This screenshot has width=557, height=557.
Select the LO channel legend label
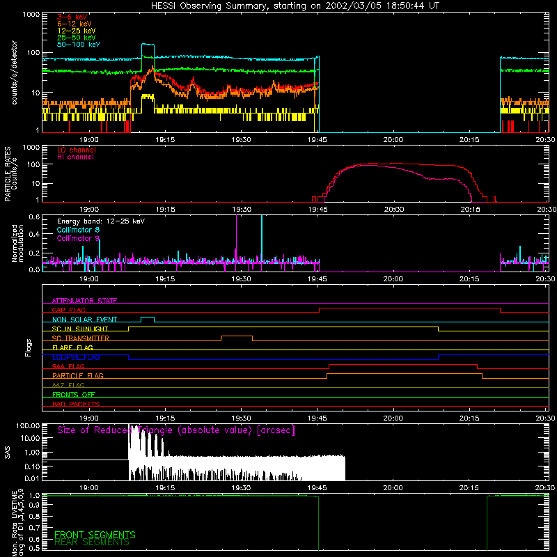(77, 150)
